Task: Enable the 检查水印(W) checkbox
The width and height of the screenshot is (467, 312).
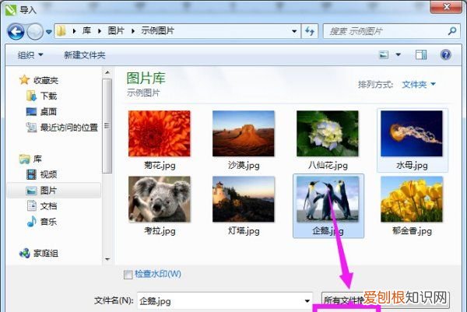Action: [128, 275]
